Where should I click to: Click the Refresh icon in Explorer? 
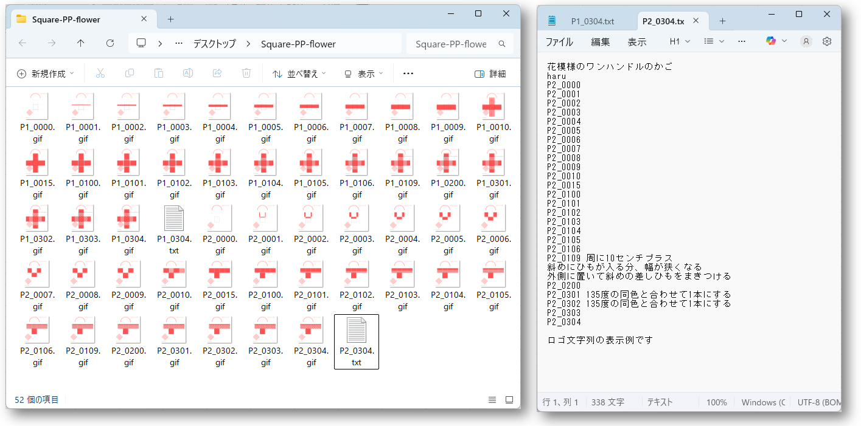coord(110,43)
